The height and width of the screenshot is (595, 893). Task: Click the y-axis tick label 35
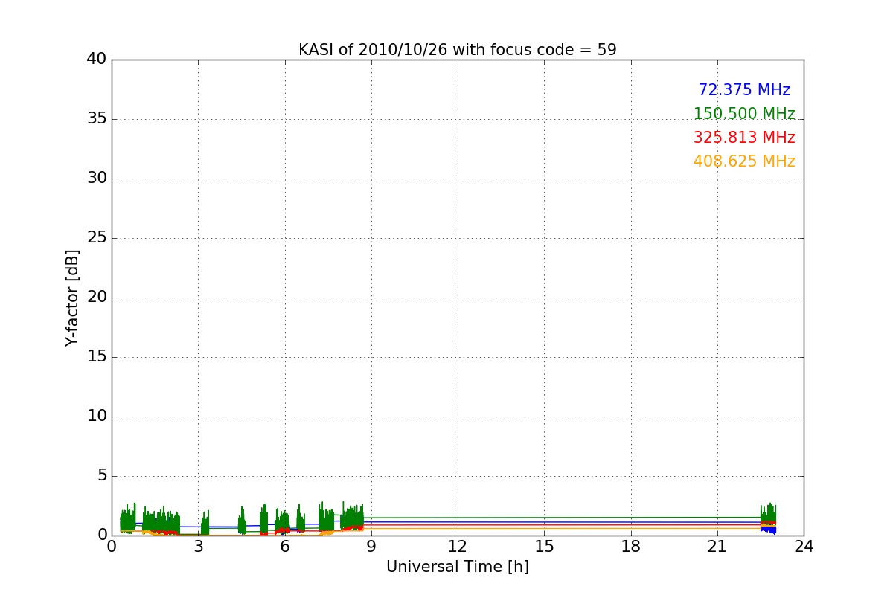point(97,119)
